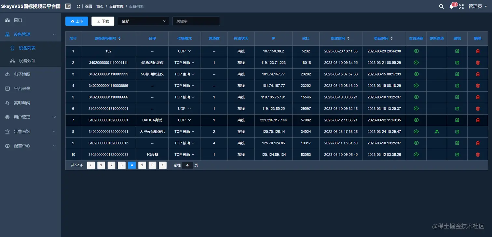Go to previous page arrow
The width and height of the screenshot is (492, 237).
(91, 165)
